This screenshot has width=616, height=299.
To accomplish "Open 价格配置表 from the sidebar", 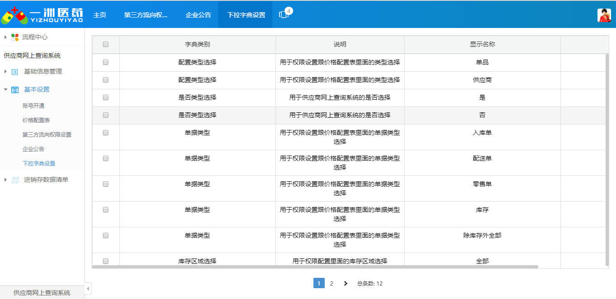I will point(35,120).
